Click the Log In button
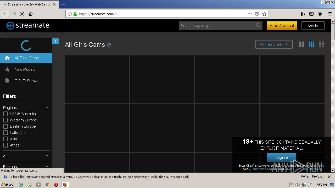Viewport: 335px width, 188px height. coord(313,26)
